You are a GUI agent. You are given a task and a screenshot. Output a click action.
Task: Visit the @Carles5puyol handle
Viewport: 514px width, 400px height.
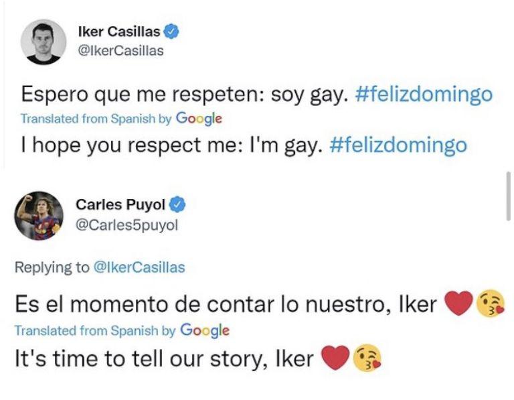[x=127, y=225]
